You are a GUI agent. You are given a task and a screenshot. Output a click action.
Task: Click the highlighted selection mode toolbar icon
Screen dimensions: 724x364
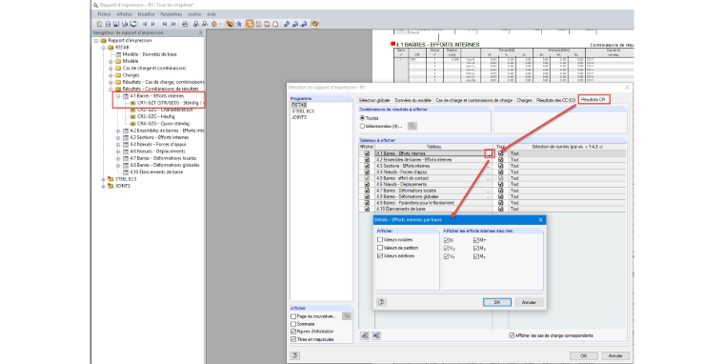tap(230, 24)
